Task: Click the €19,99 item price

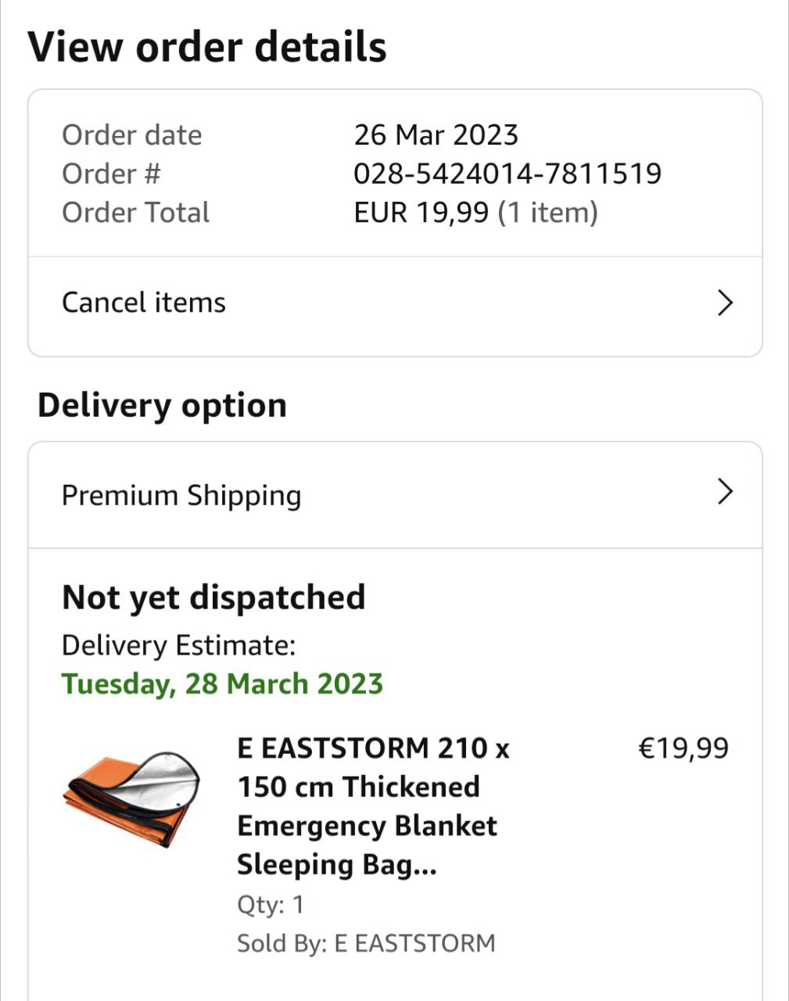Action: [683, 748]
